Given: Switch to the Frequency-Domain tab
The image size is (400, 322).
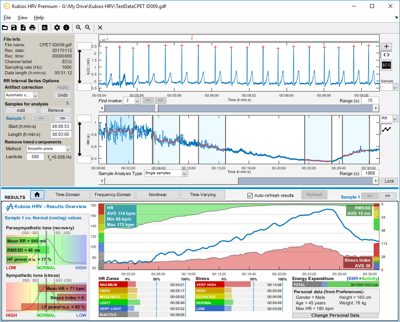Looking at the screenshot, I should [x=113, y=195].
